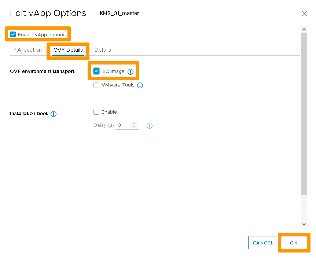This screenshot has height=258, width=316.
Task: Uncheck ISO image transport
Action: click(x=96, y=72)
